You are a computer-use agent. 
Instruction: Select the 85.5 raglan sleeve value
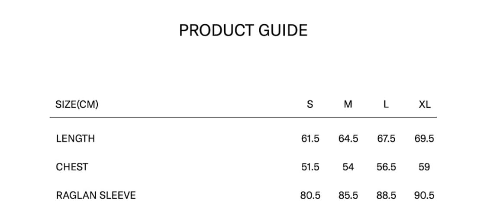[x=348, y=195]
